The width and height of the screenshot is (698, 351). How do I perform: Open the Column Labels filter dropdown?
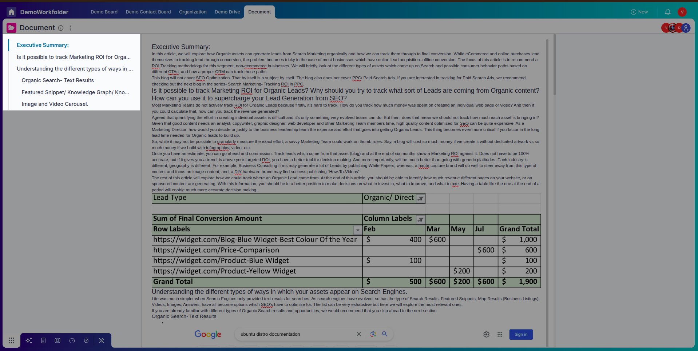click(x=421, y=219)
